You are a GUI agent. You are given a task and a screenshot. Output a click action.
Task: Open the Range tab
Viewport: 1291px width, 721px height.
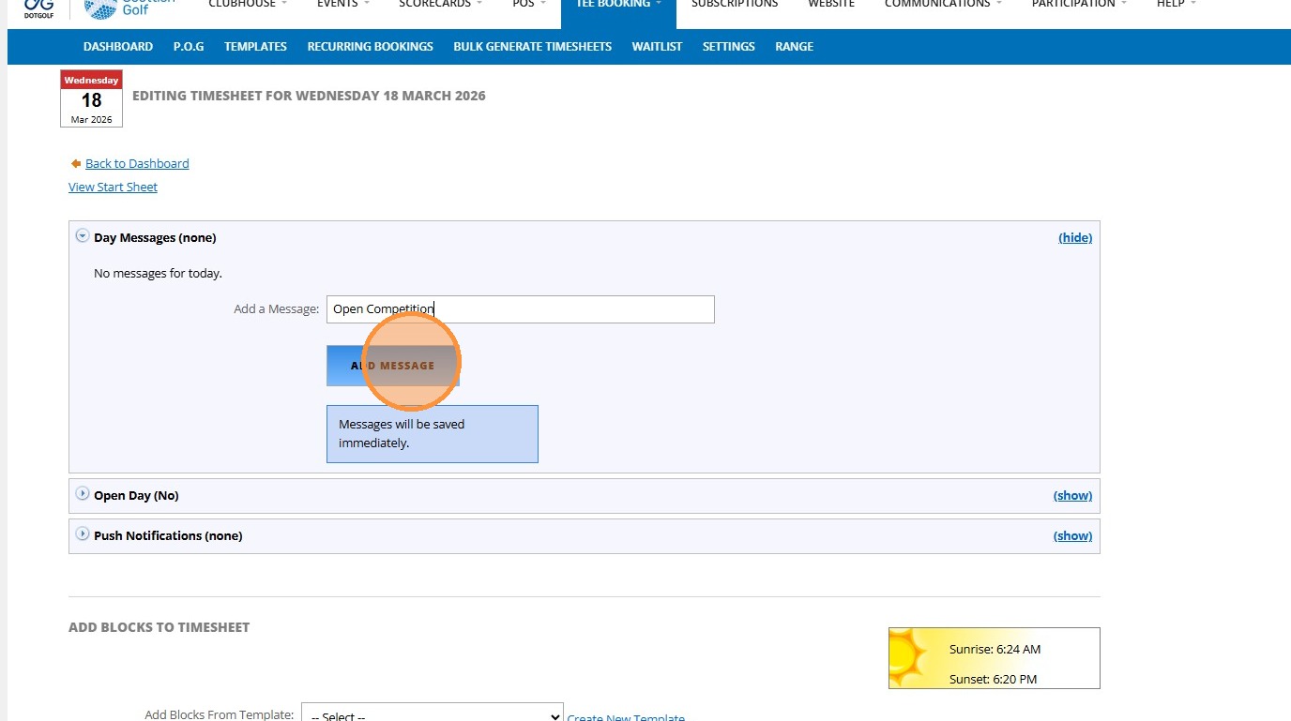(794, 46)
